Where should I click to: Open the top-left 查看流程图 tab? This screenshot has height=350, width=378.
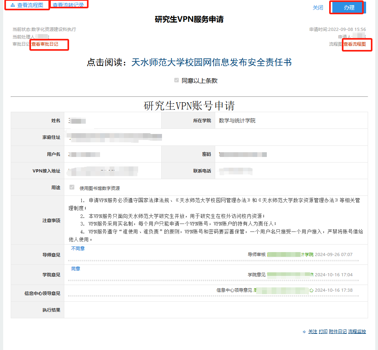coord(30,5)
